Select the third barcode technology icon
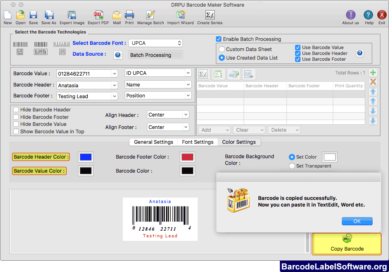Image resolution: width=389 pixels, height=272 pixels. click(62, 48)
